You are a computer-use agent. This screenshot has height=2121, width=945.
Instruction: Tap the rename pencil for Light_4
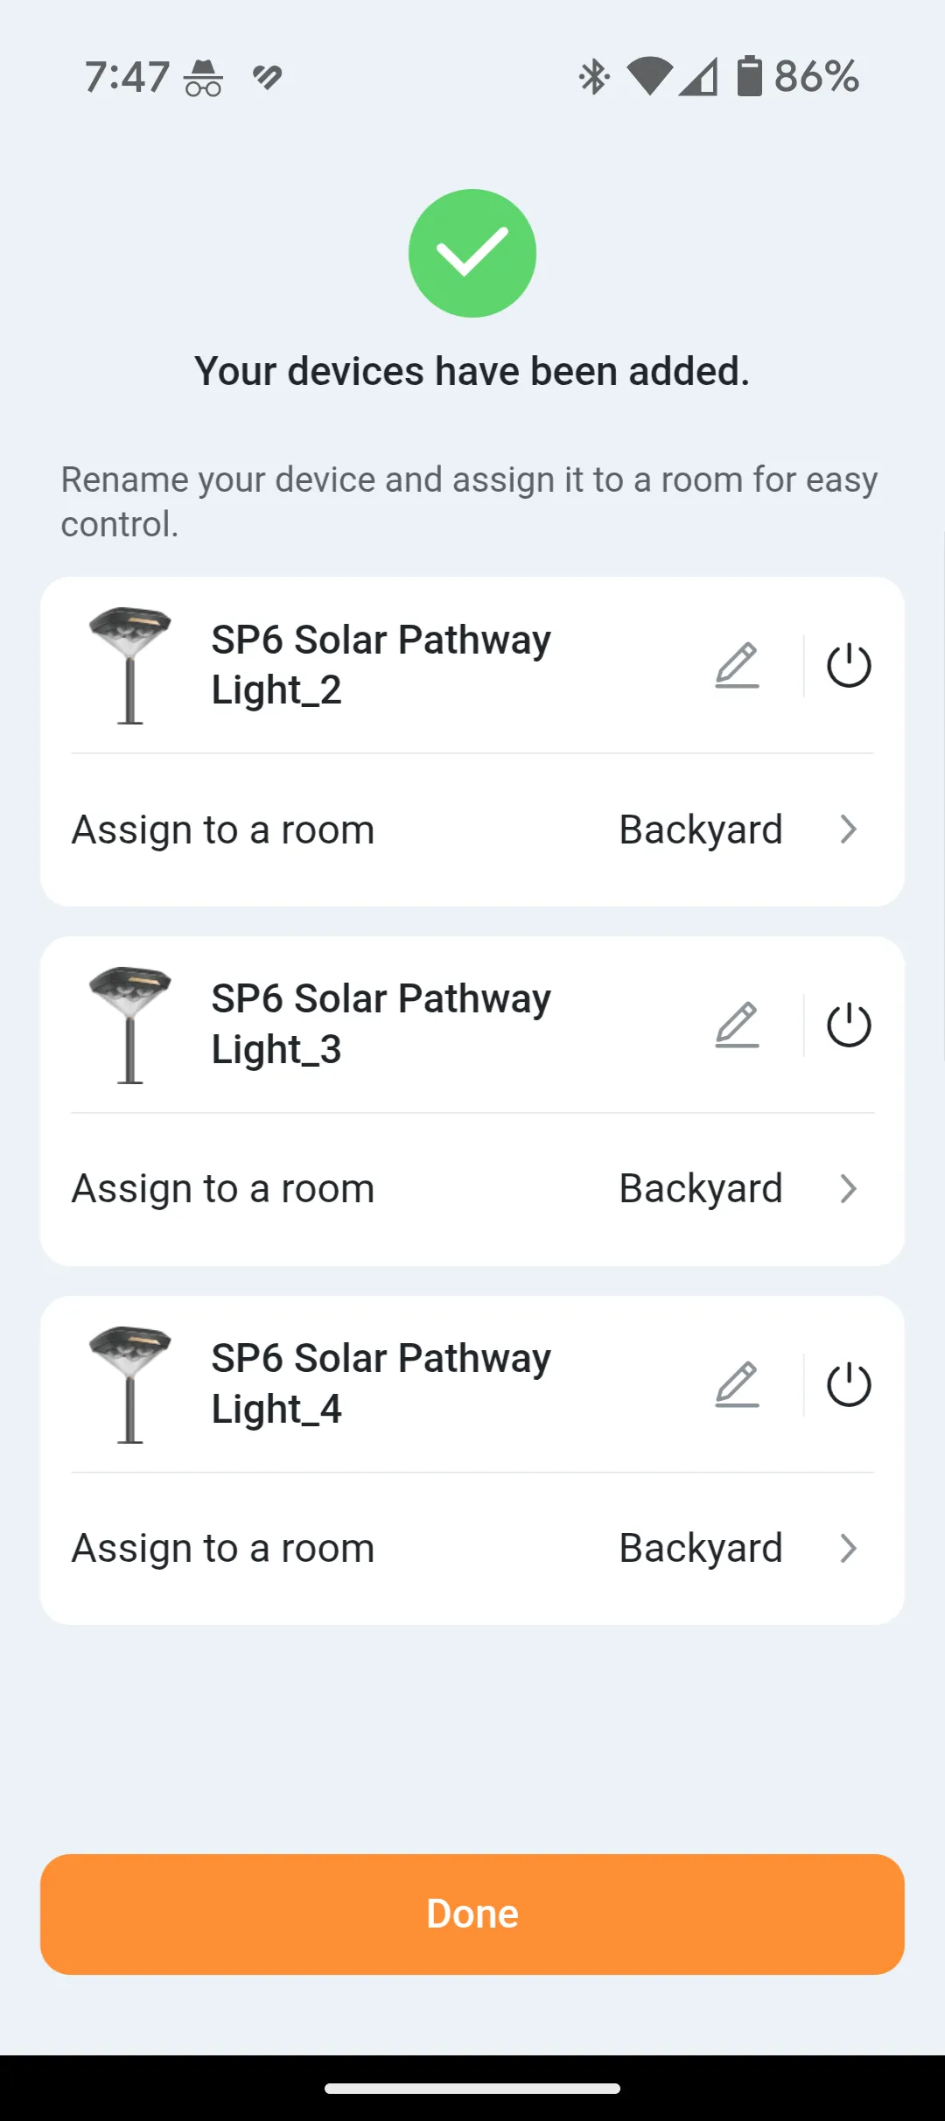click(737, 1385)
